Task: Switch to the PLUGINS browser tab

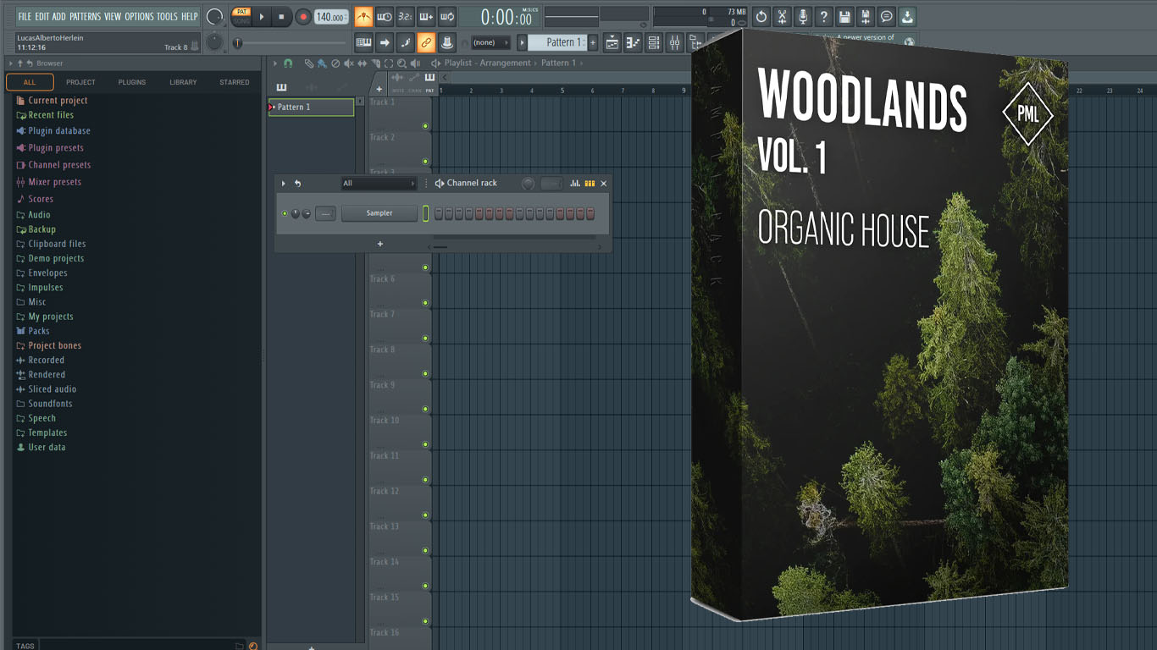Action: coord(132,82)
